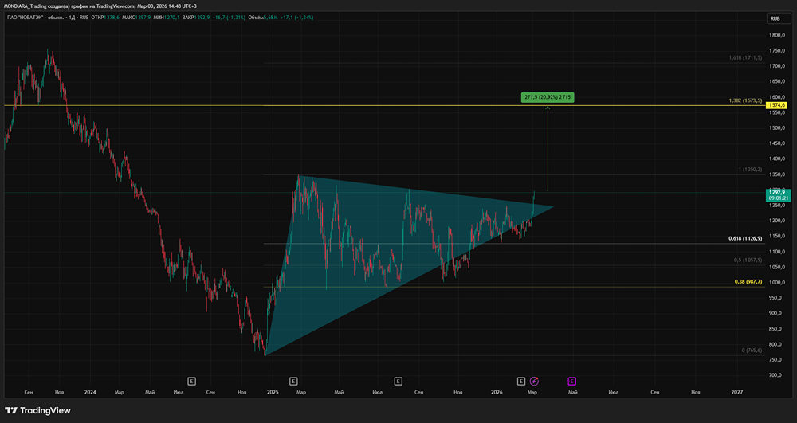Click the 2025 year label on time axis

tap(273, 392)
